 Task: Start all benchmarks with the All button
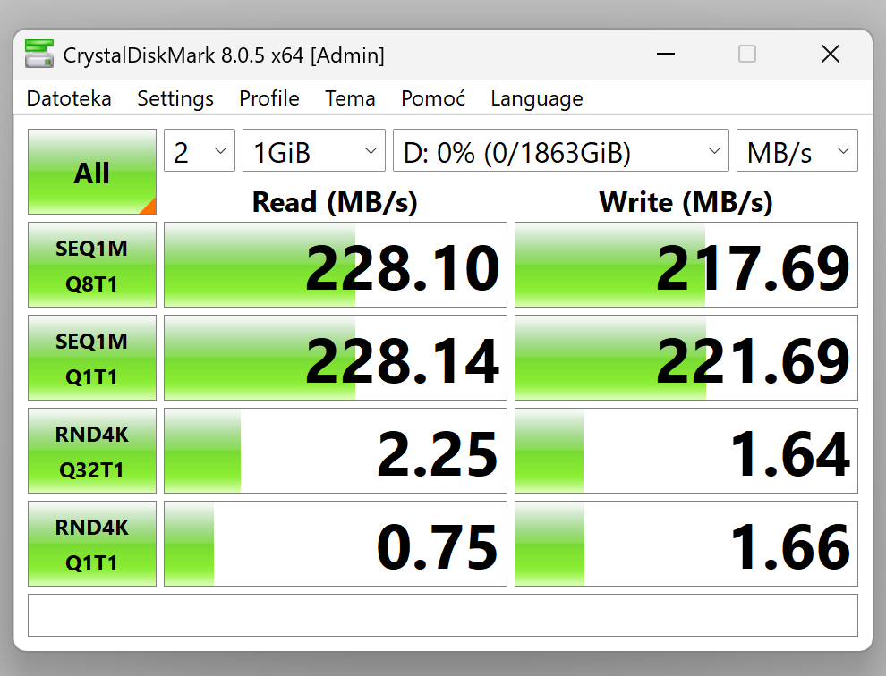91,172
